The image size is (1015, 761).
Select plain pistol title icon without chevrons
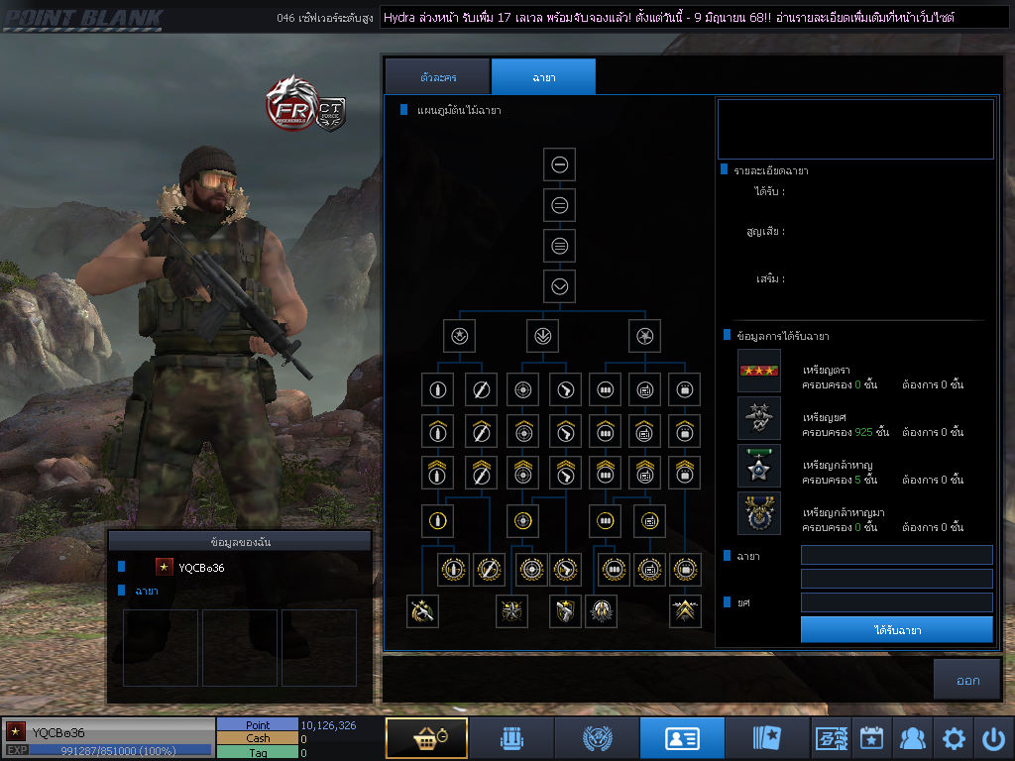(566, 389)
